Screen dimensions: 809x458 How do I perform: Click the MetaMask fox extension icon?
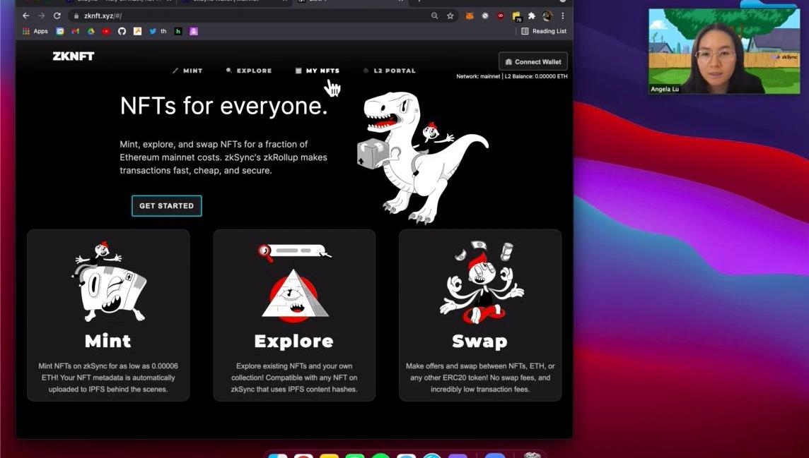tap(469, 16)
